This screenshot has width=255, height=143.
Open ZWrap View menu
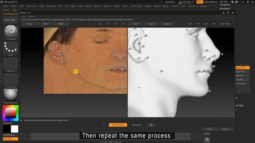24,17
